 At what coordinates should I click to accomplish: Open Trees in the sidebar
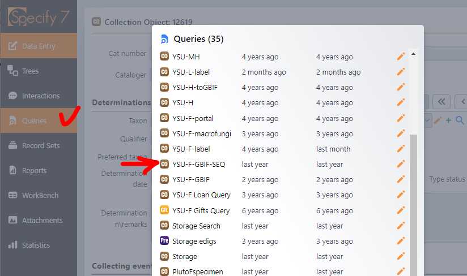click(x=39, y=71)
